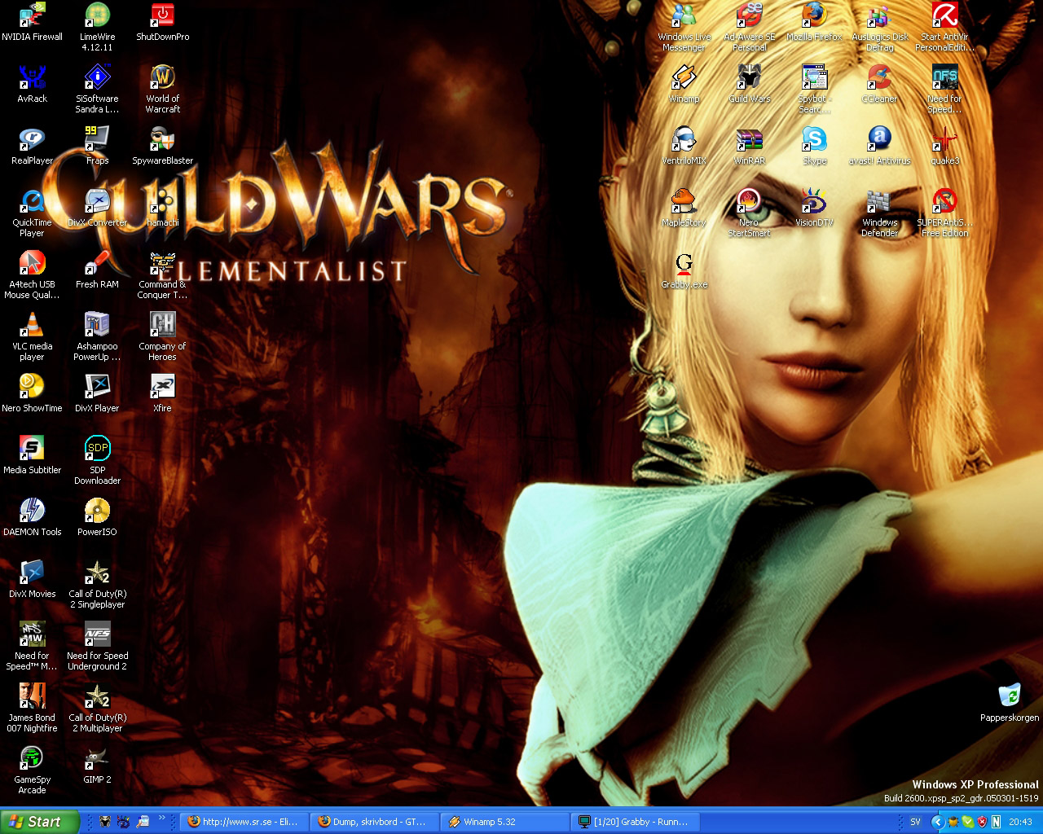Expand Quick Launch overflow chevron
The width and height of the screenshot is (1043, 834).
click(x=161, y=818)
